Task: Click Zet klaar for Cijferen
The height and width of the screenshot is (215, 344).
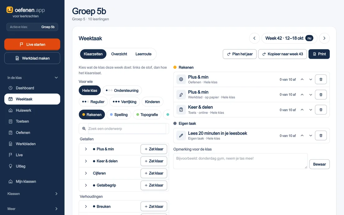Action: tap(154, 173)
